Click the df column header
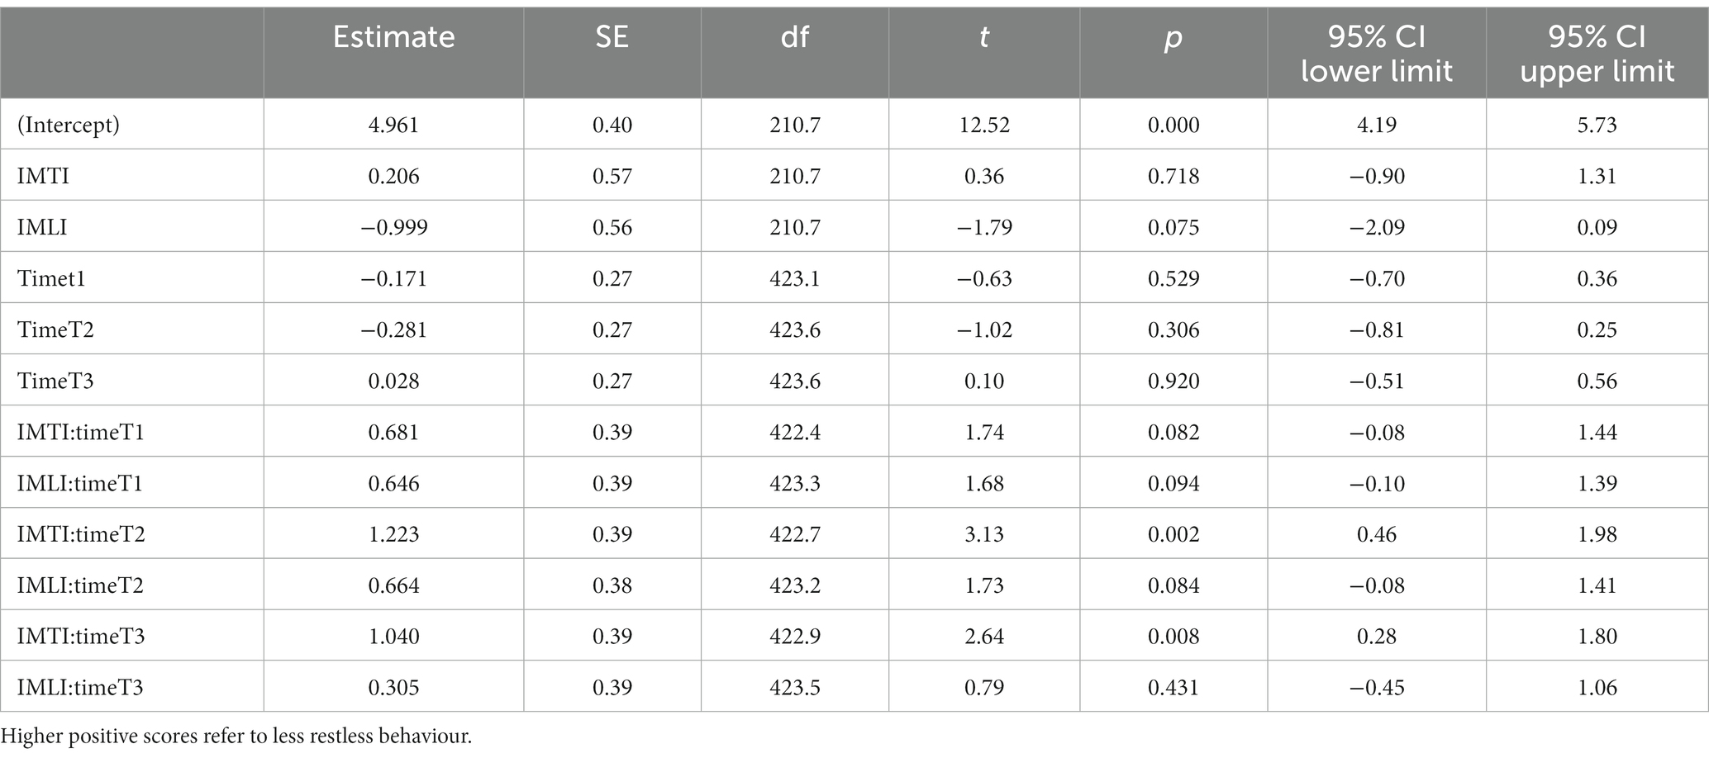 coord(795,37)
